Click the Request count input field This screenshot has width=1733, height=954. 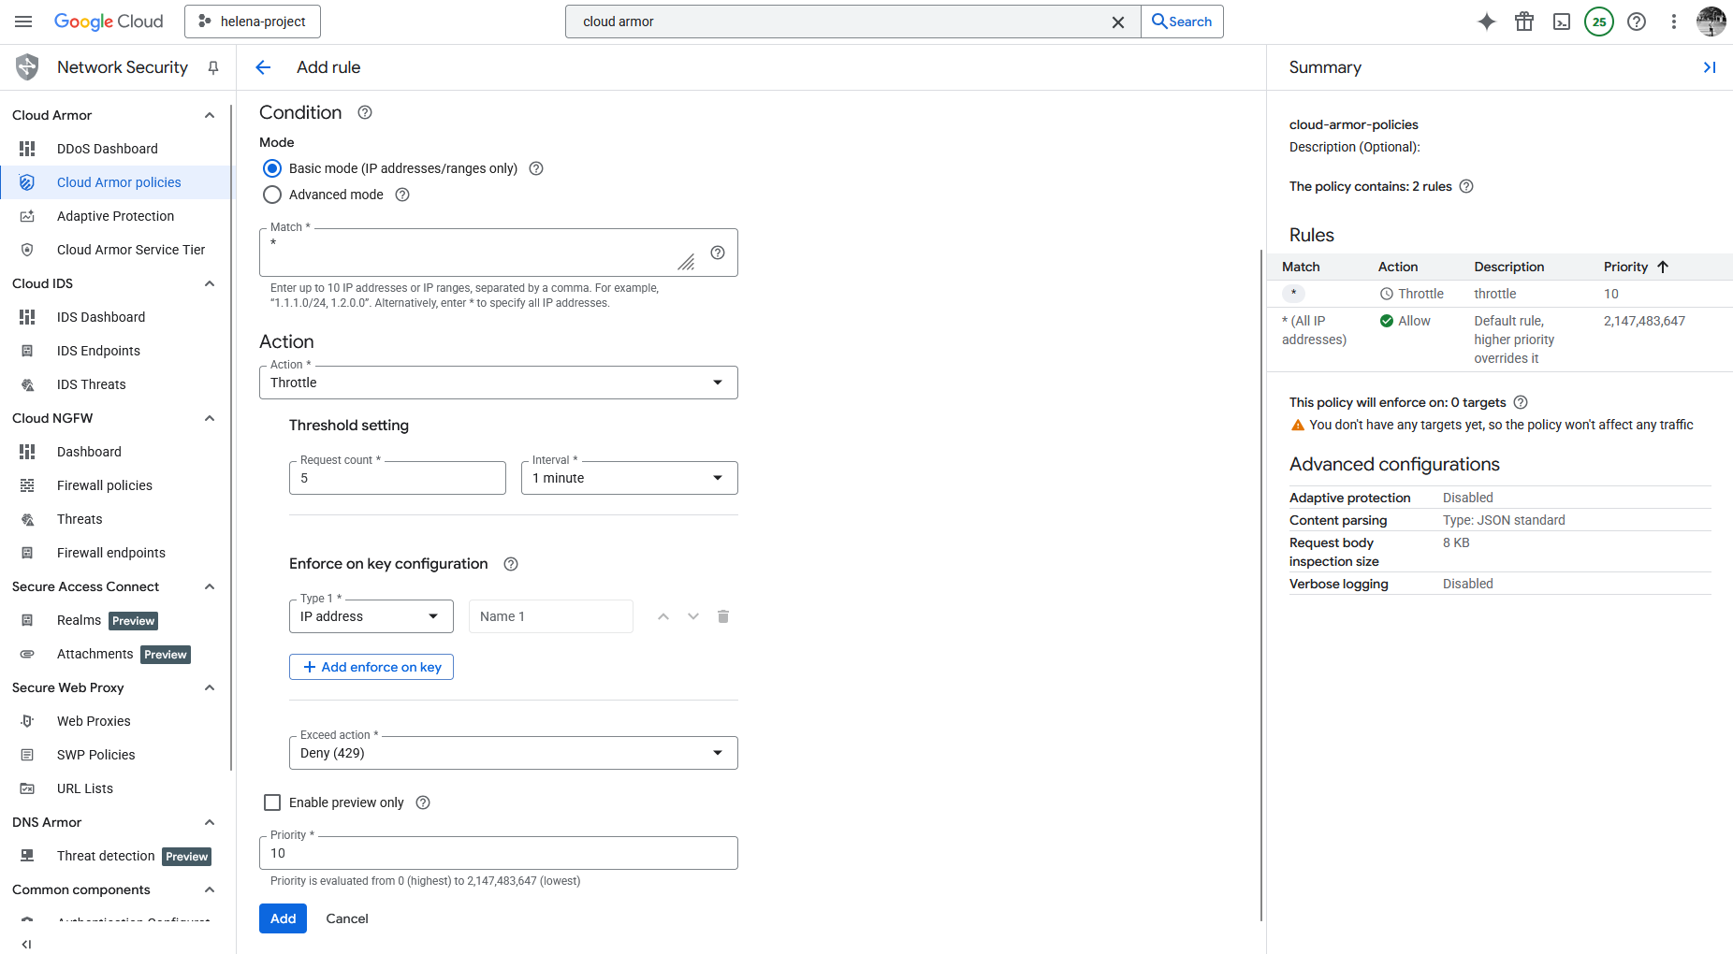(x=398, y=478)
